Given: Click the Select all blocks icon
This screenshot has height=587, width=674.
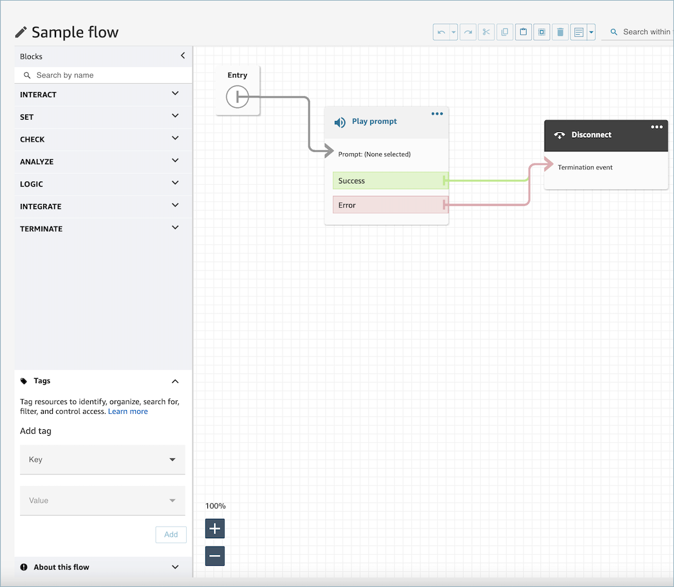Looking at the screenshot, I should click(542, 32).
